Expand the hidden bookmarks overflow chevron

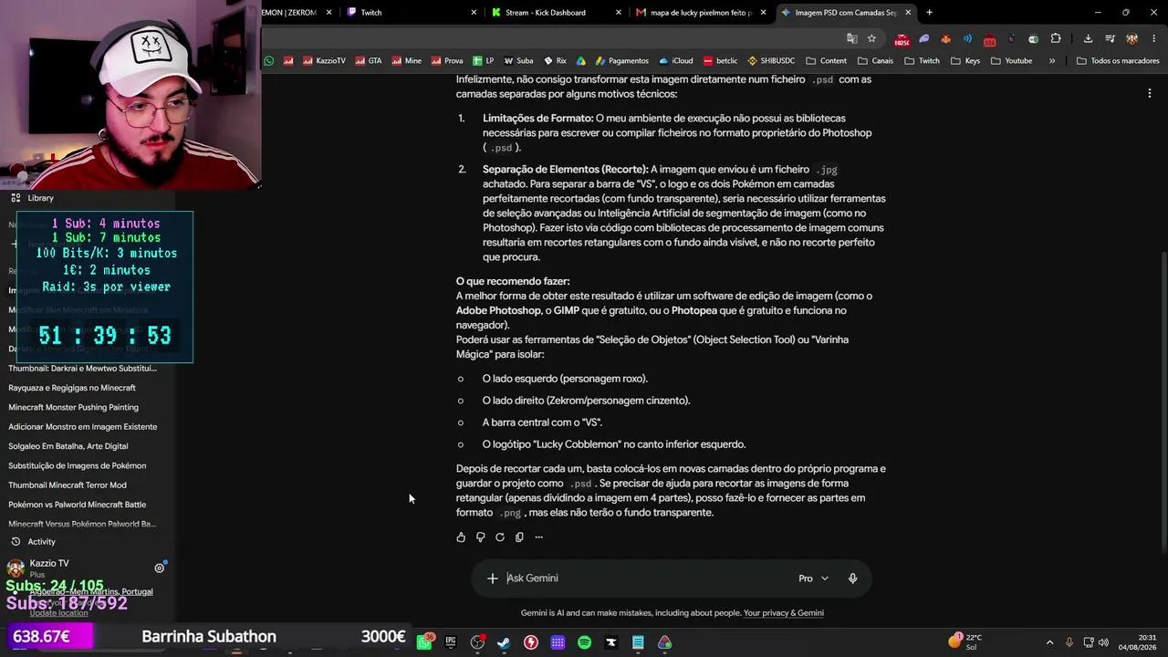point(1052,61)
